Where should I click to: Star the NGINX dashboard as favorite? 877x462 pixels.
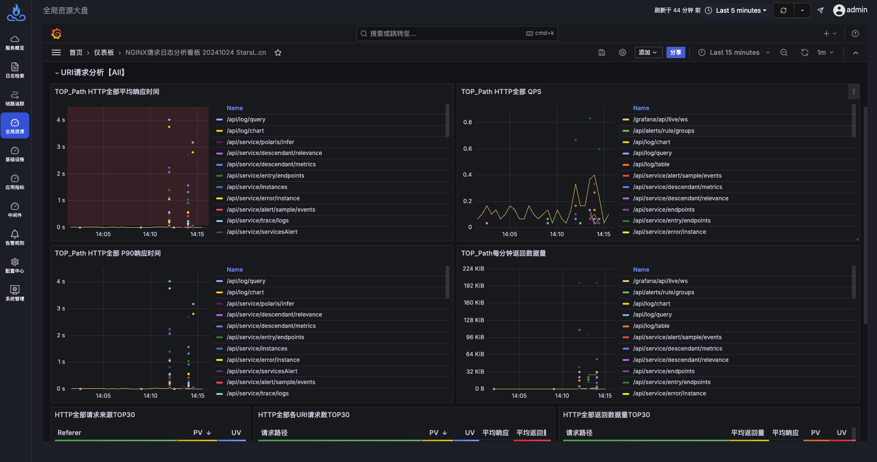coord(278,52)
